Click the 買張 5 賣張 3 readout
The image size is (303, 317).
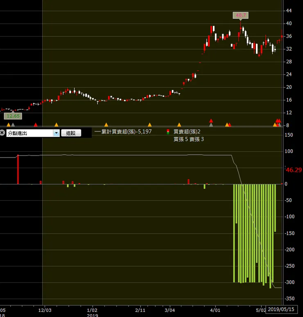(x=189, y=139)
